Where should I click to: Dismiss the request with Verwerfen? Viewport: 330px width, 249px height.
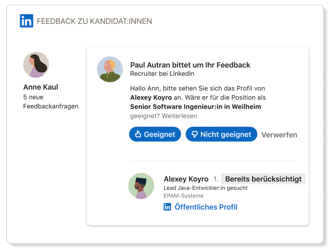pyautogui.click(x=279, y=135)
